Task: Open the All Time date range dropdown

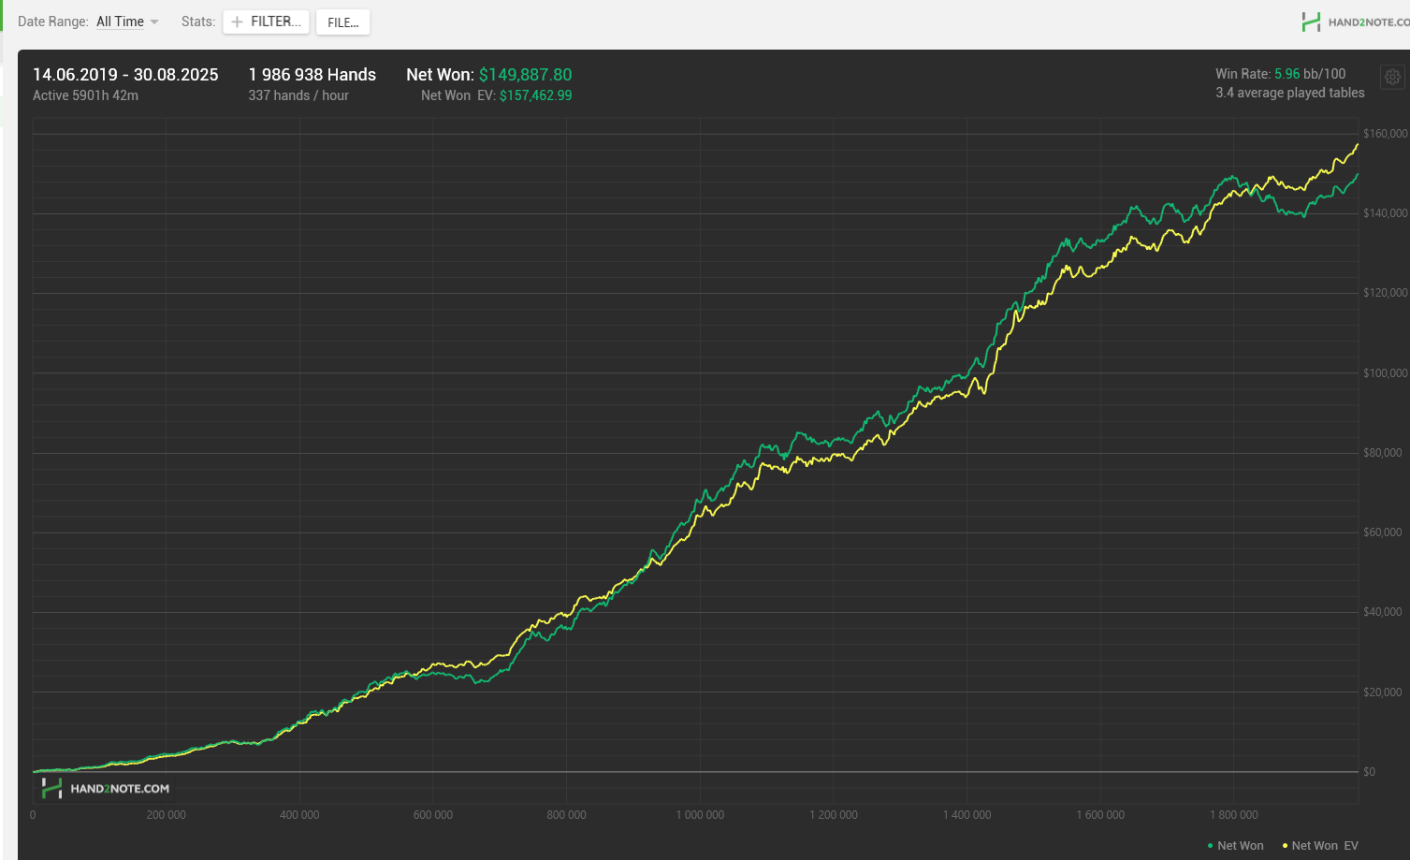Action: pyautogui.click(x=127, y=22)
